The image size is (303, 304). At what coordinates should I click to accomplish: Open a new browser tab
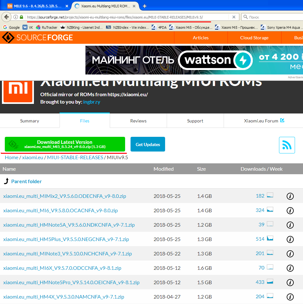144,6
